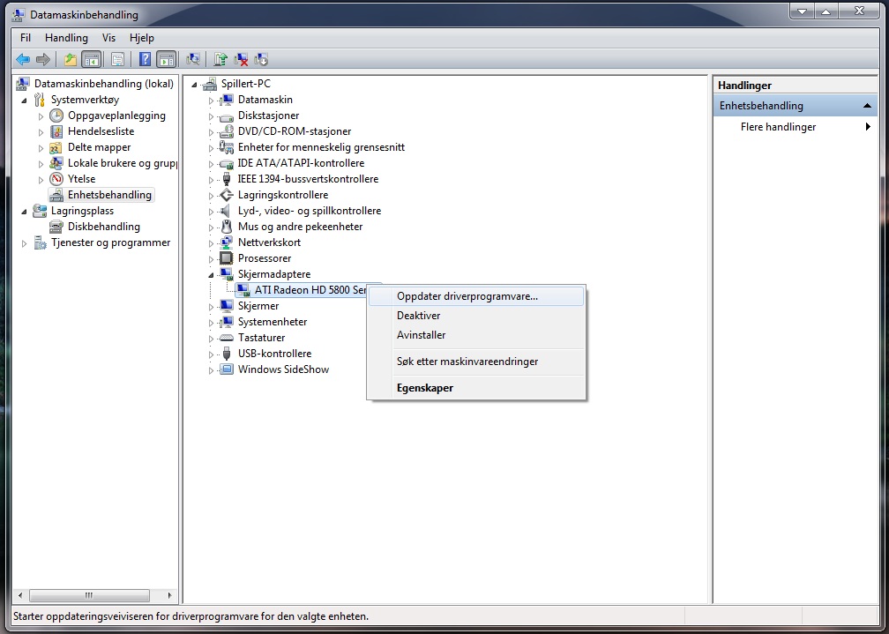Image resolution: width=889 pixels, height=634 pixels.
Task: Click the left pane horizontal scrollbar thumb
Action: 89,595
